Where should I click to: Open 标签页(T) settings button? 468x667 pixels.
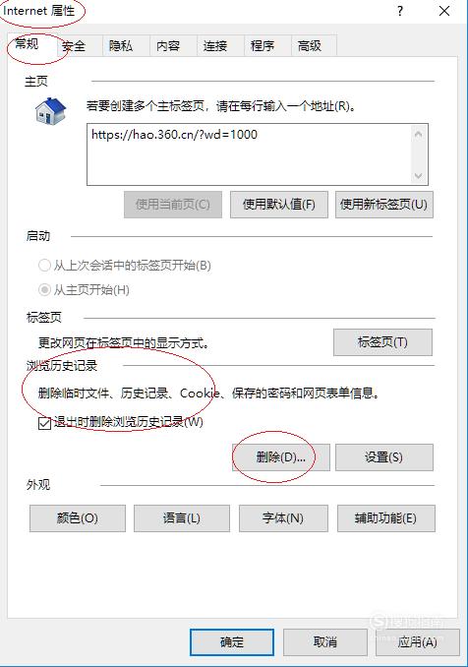click(x=382, y=342)
